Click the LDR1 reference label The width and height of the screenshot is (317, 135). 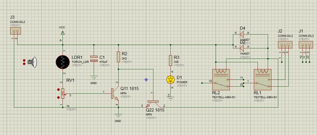click(x=77, y=57)
